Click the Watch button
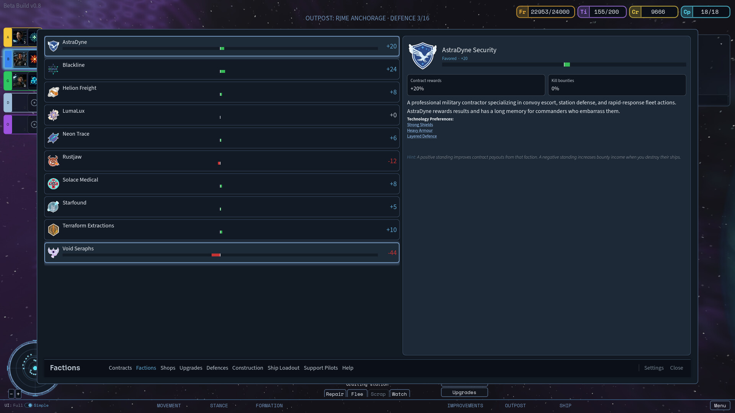The width and height of the screenshot is (735, 413). click(x=399, y=394)
